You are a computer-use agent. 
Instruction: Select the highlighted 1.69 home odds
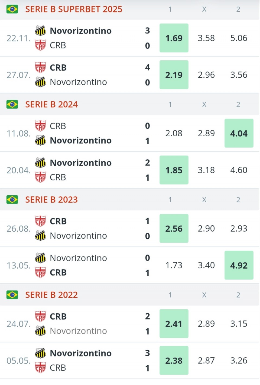174,38
